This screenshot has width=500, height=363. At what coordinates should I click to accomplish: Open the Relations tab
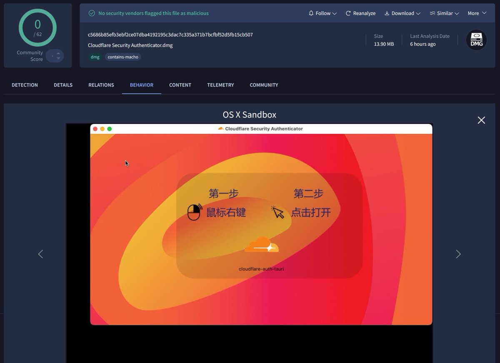tap(101, 85)
